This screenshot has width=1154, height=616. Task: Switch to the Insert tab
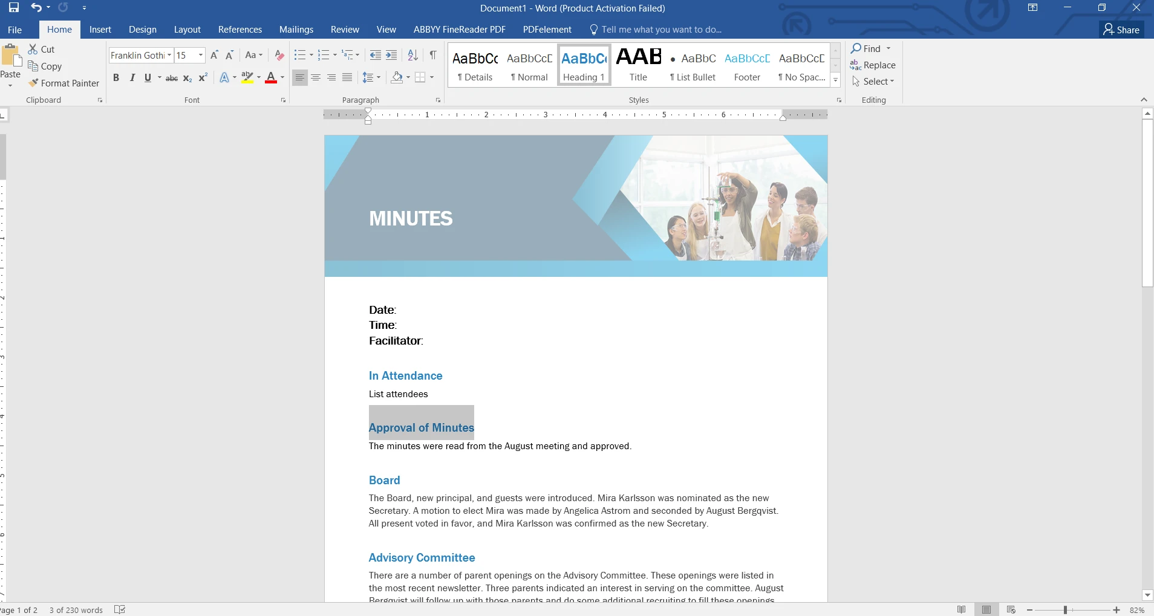point(100,30)
